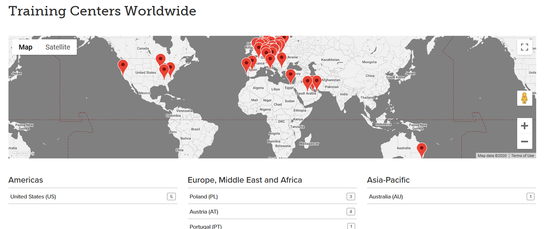Zoom in on the map
The height and width of the screenshot is (229, 545).
525,126
